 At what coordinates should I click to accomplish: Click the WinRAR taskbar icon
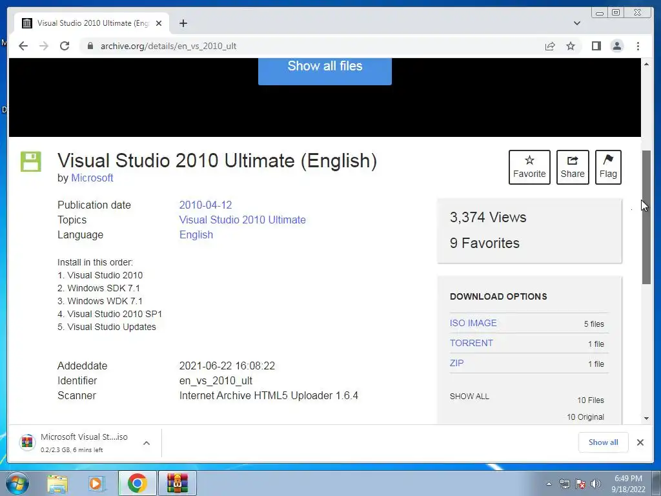(x=177, y=483)
